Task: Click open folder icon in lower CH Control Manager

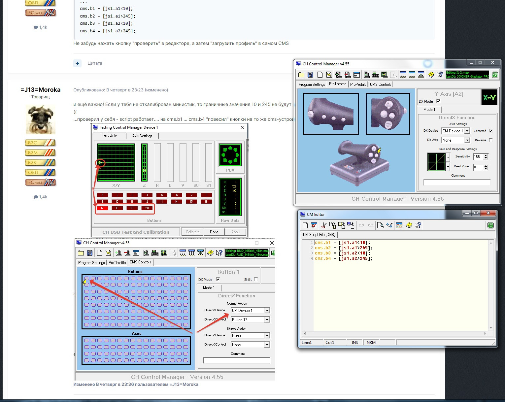Action: click(x=81, y=253)
